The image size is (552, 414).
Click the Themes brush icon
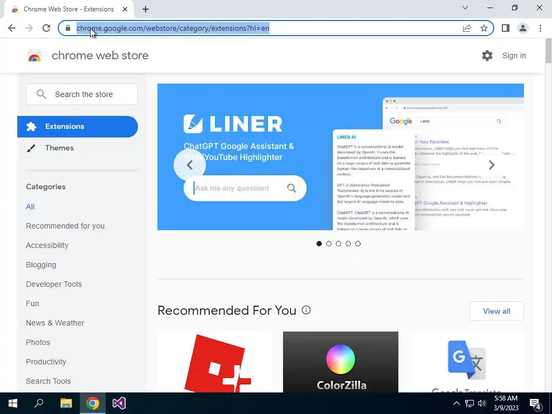click(31, 148)
